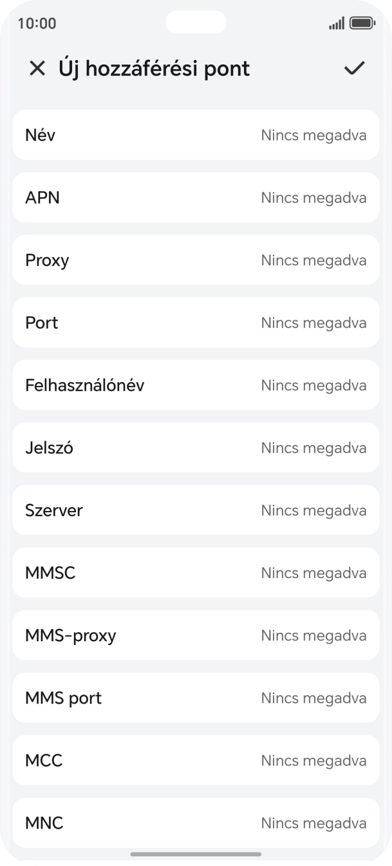
Task: Click Nincs megadva next to APN
Action: click(313, 197)
